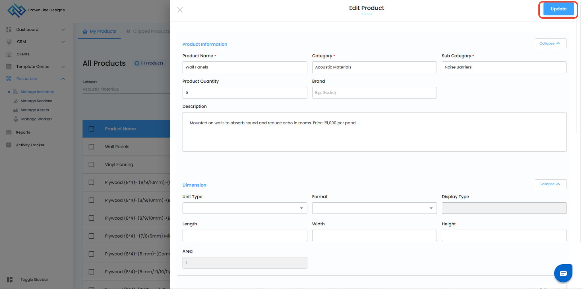
Task: Open Manage Services in sidebar
Action: click(x=36, y=101)
